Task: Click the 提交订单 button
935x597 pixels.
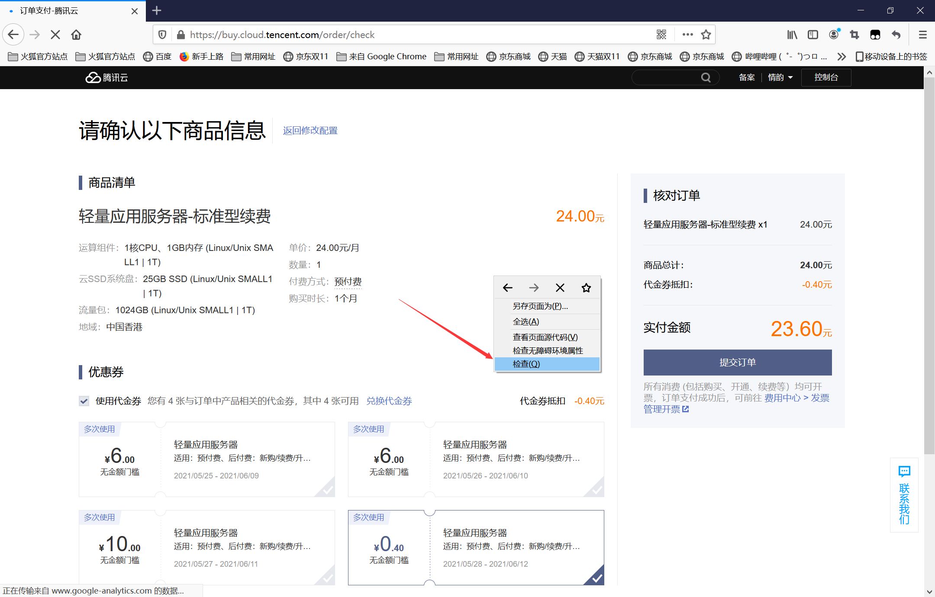Action: (737, 362)
